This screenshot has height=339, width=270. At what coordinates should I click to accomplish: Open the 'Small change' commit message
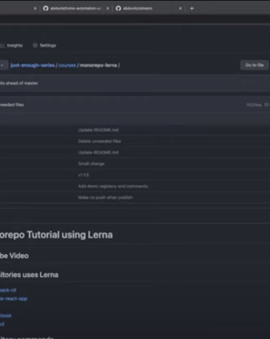click(x=91, y=164)
